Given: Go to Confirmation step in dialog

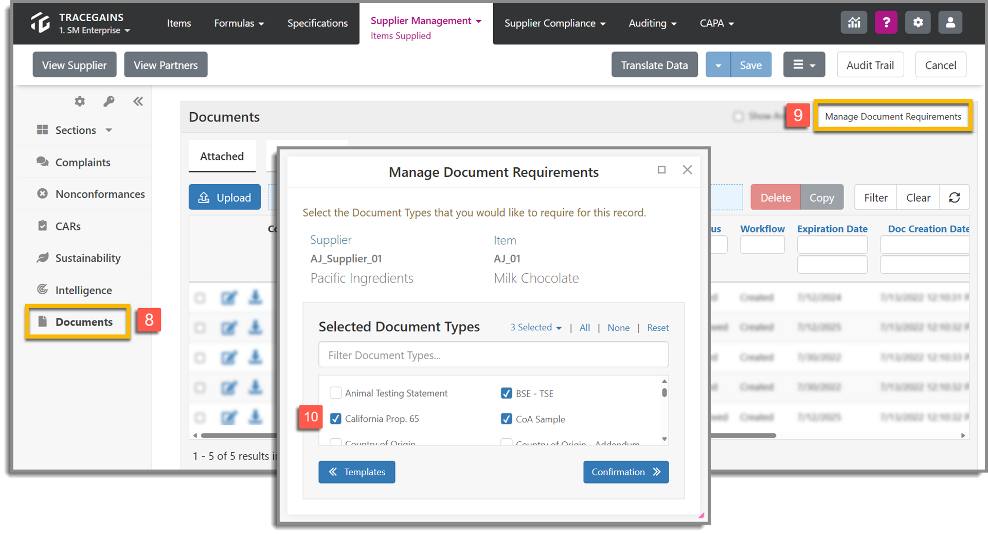Looking at the screenshot, I should click(x=626, y=472).
